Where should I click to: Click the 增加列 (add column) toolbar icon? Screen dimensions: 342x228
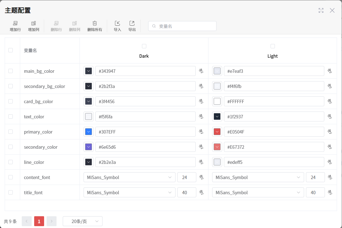pos(34,24)
